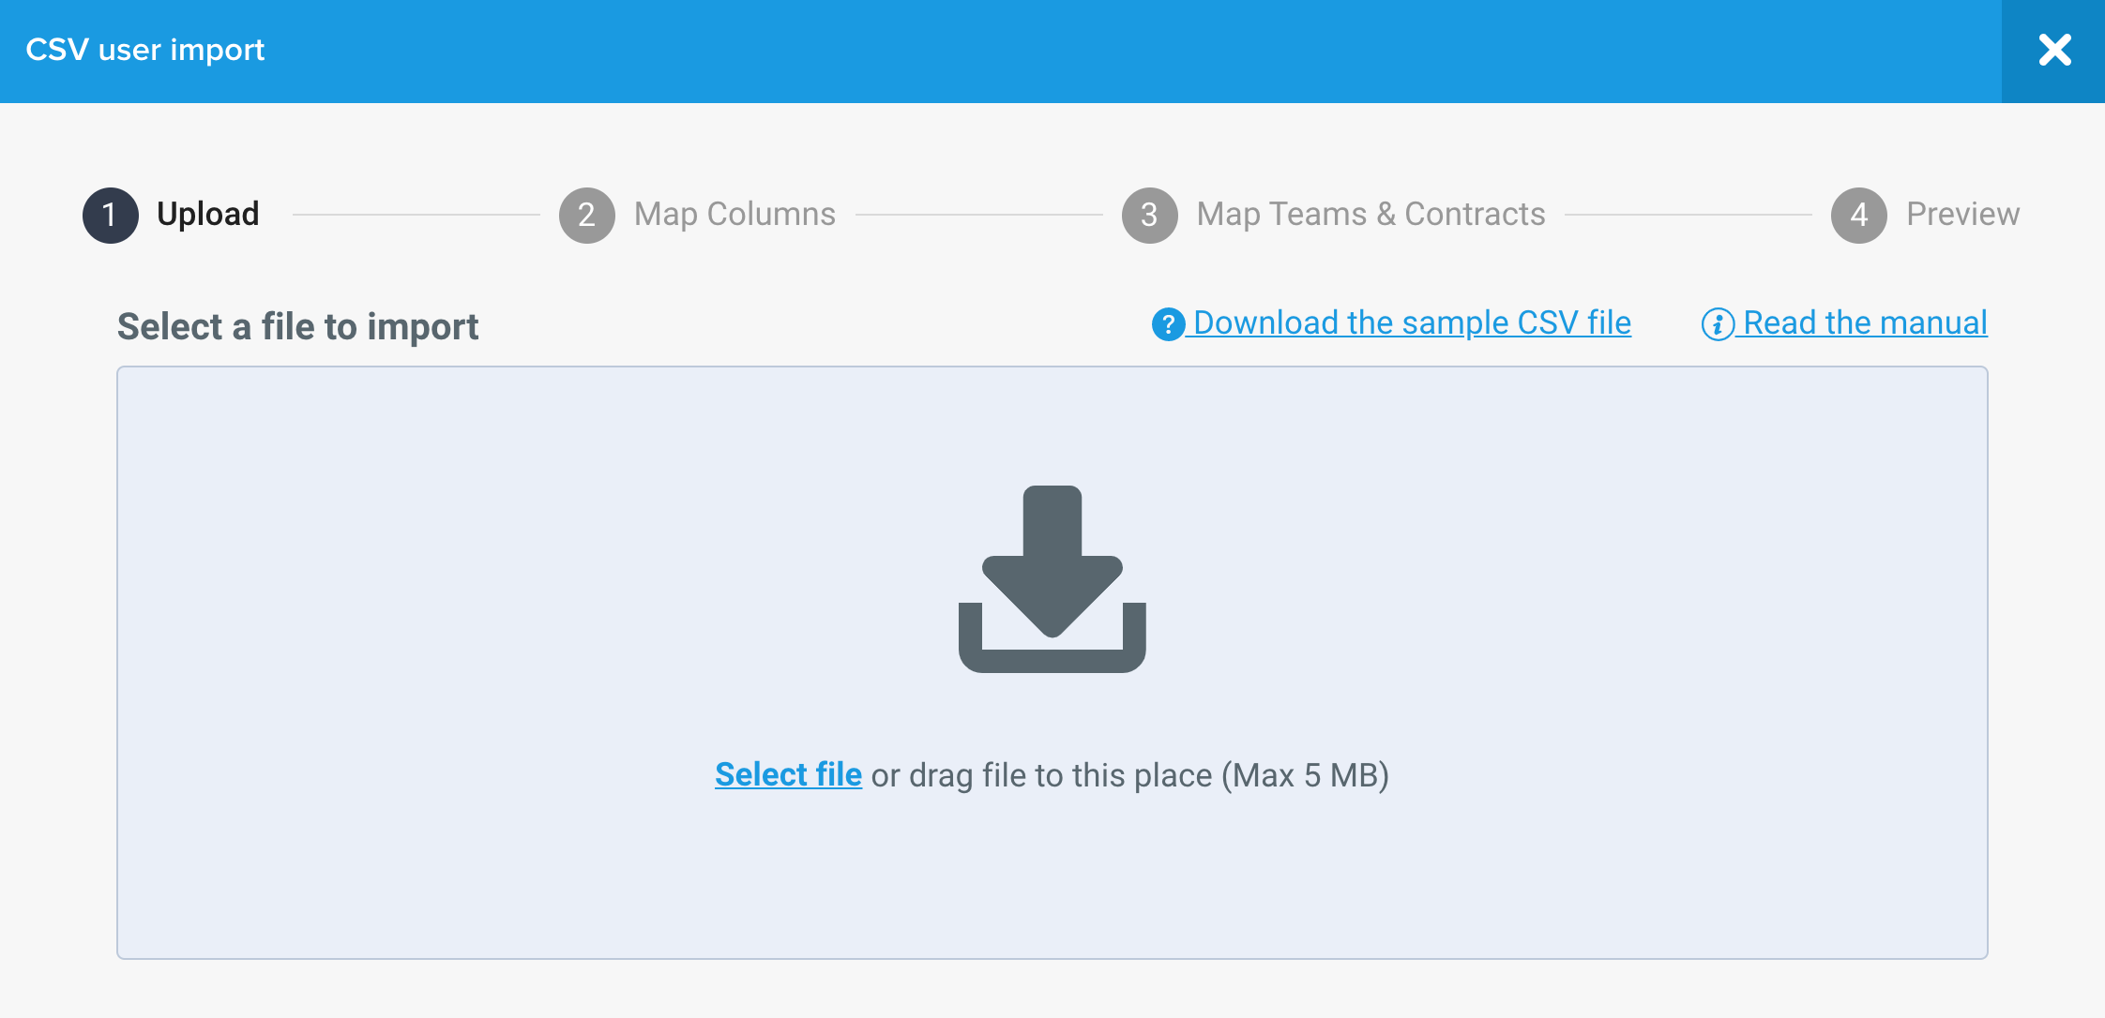Click the step 3 circle icon
The width and height of the screenshot is (2105, 1018).
tap(1150, 215)
